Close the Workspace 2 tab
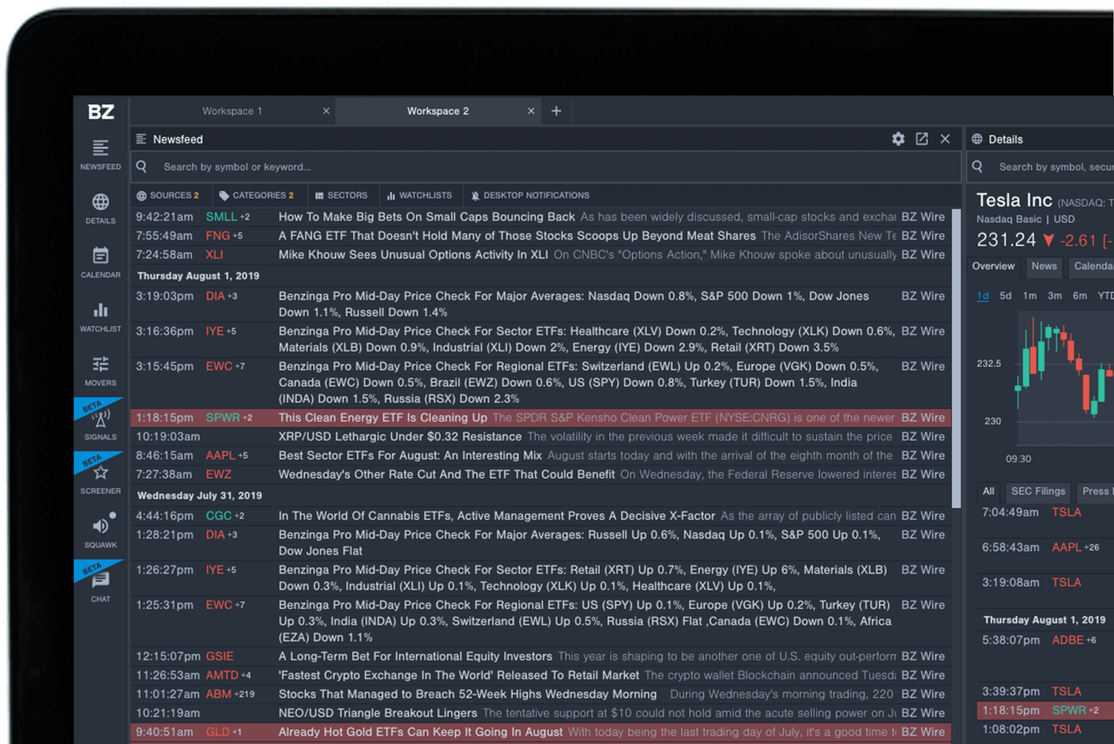 click(531, 111)
